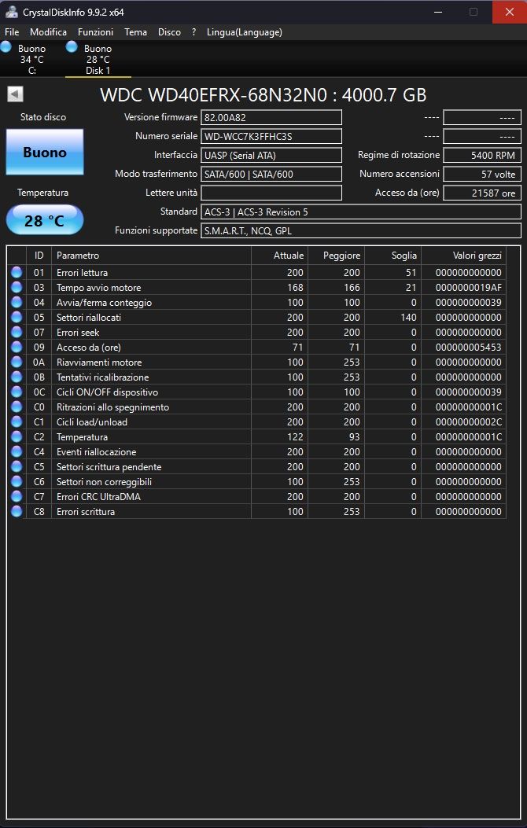Screen dimensions: 527x828
Task: Switch to the C: drive tab
Action: (x=31, y=59)
